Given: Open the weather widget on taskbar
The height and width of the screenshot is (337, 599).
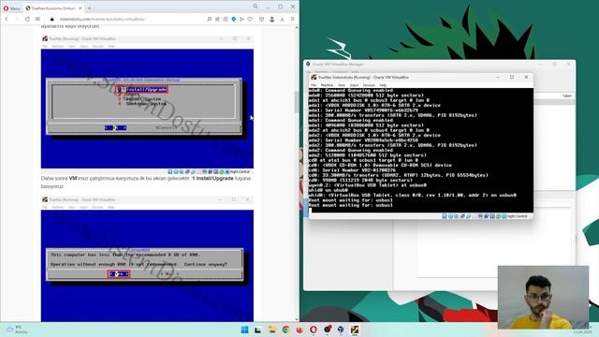Looking at the screenshot, I should (17, 330).
